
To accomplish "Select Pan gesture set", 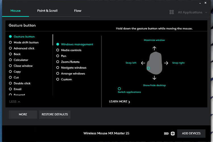I will 61,56.
